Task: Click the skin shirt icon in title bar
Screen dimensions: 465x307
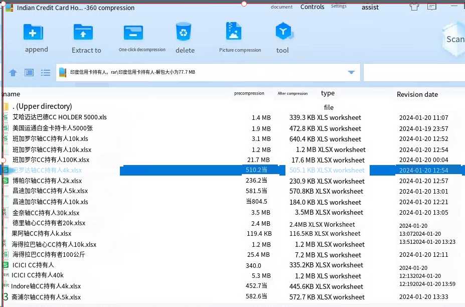Action: coord(414,7)
